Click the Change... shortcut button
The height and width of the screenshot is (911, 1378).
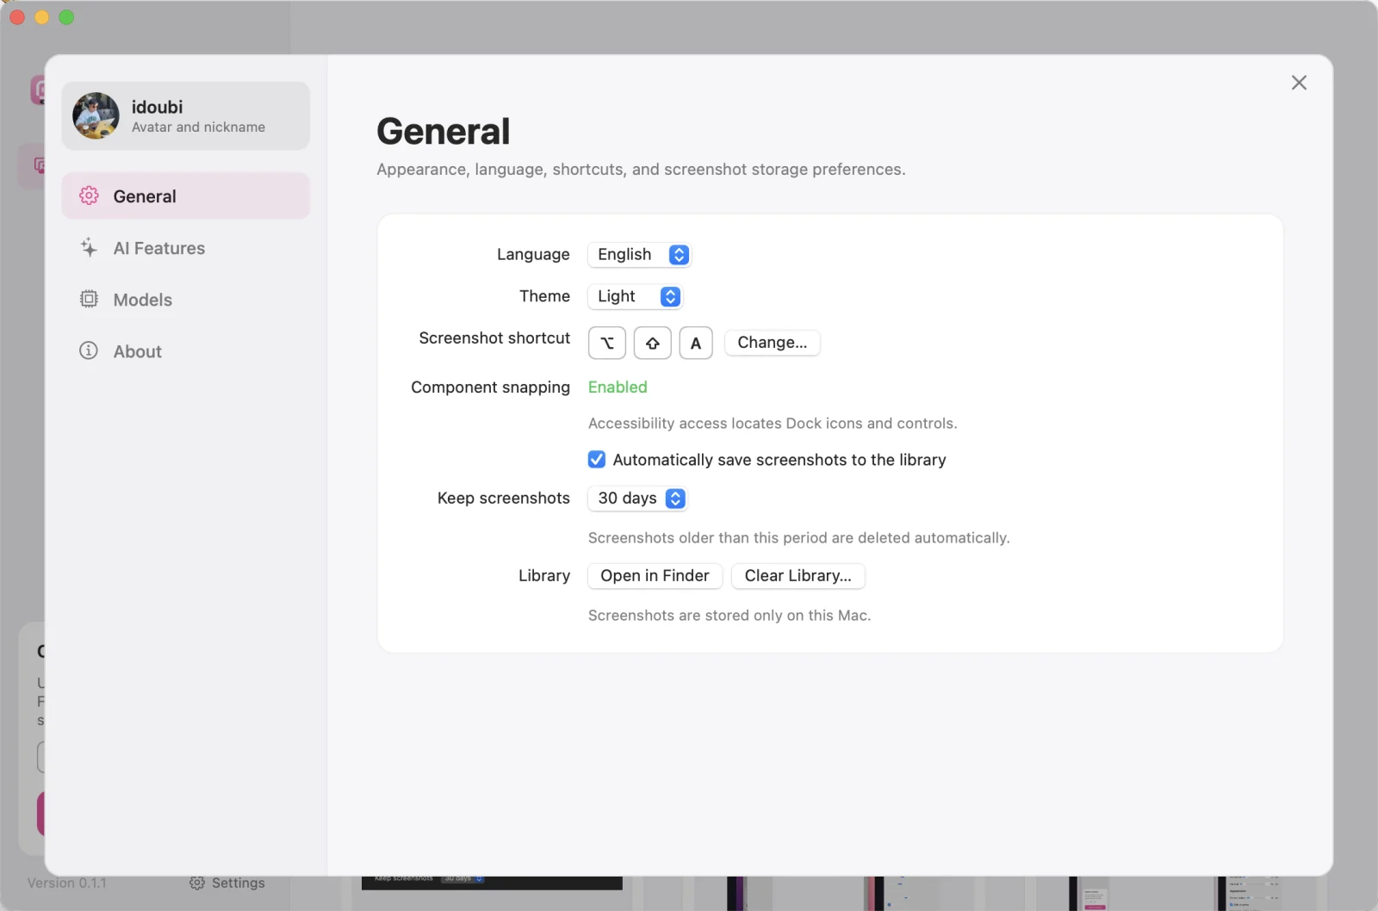tap(772, 343)
